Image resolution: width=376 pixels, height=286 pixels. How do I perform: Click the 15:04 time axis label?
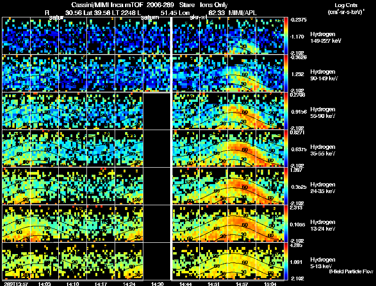[x=270, y=284]
